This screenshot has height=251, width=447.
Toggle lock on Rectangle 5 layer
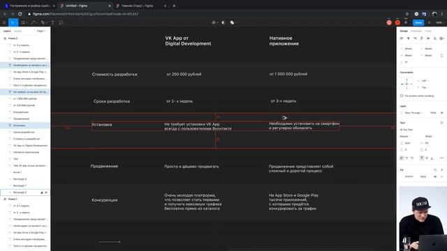42,192
